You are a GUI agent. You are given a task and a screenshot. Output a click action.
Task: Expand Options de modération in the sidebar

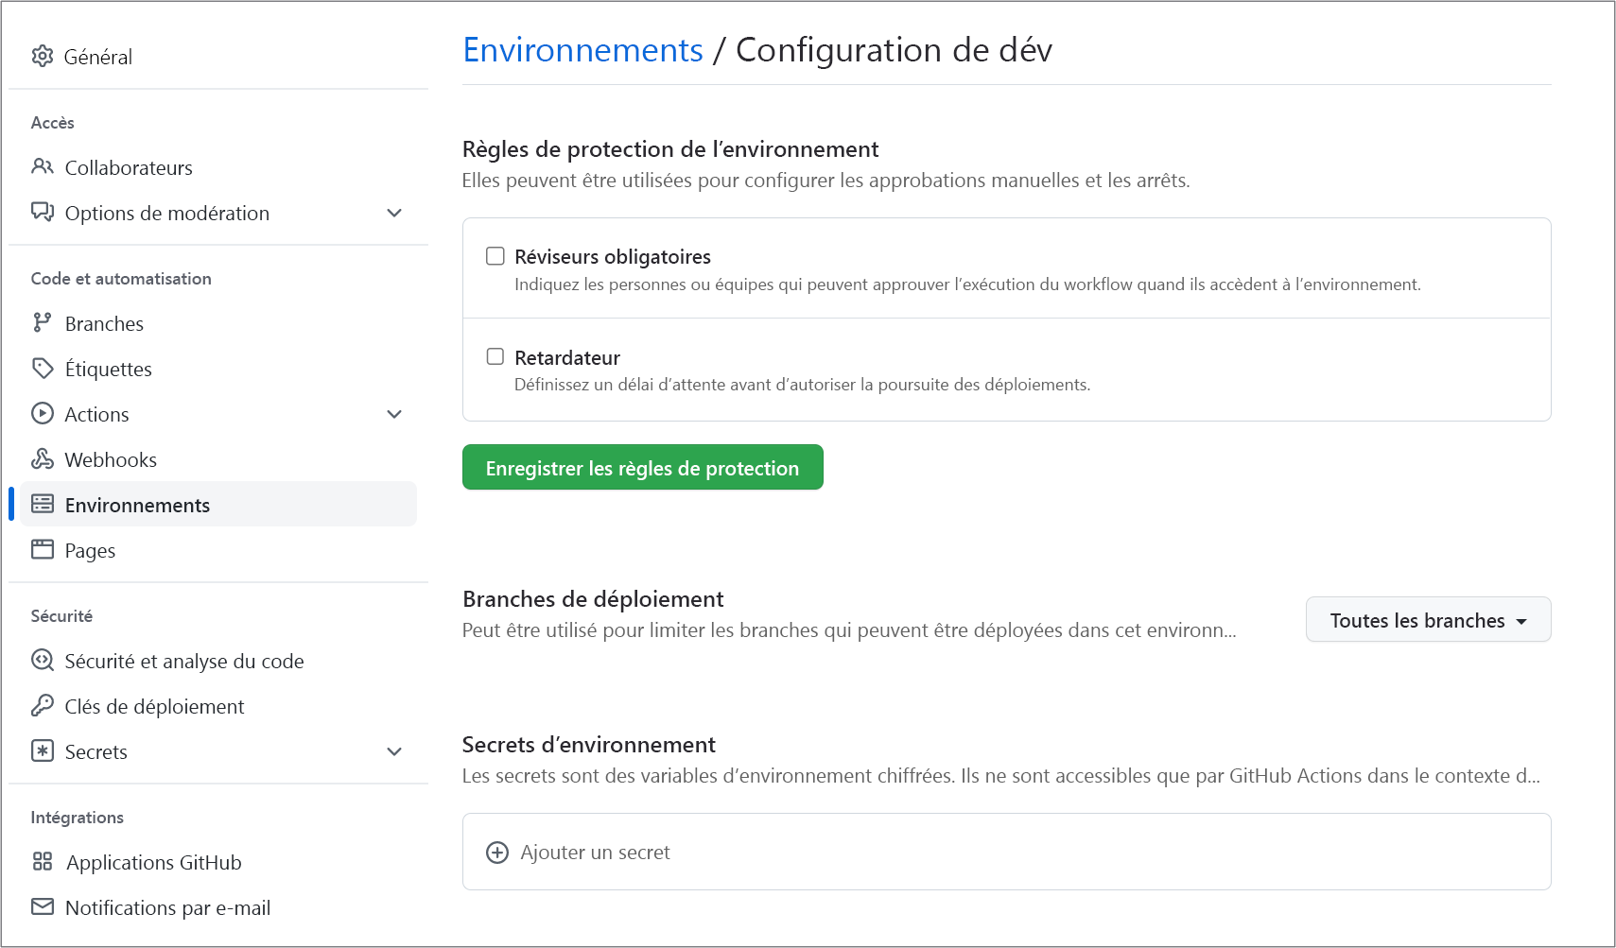tap(394, 213)
